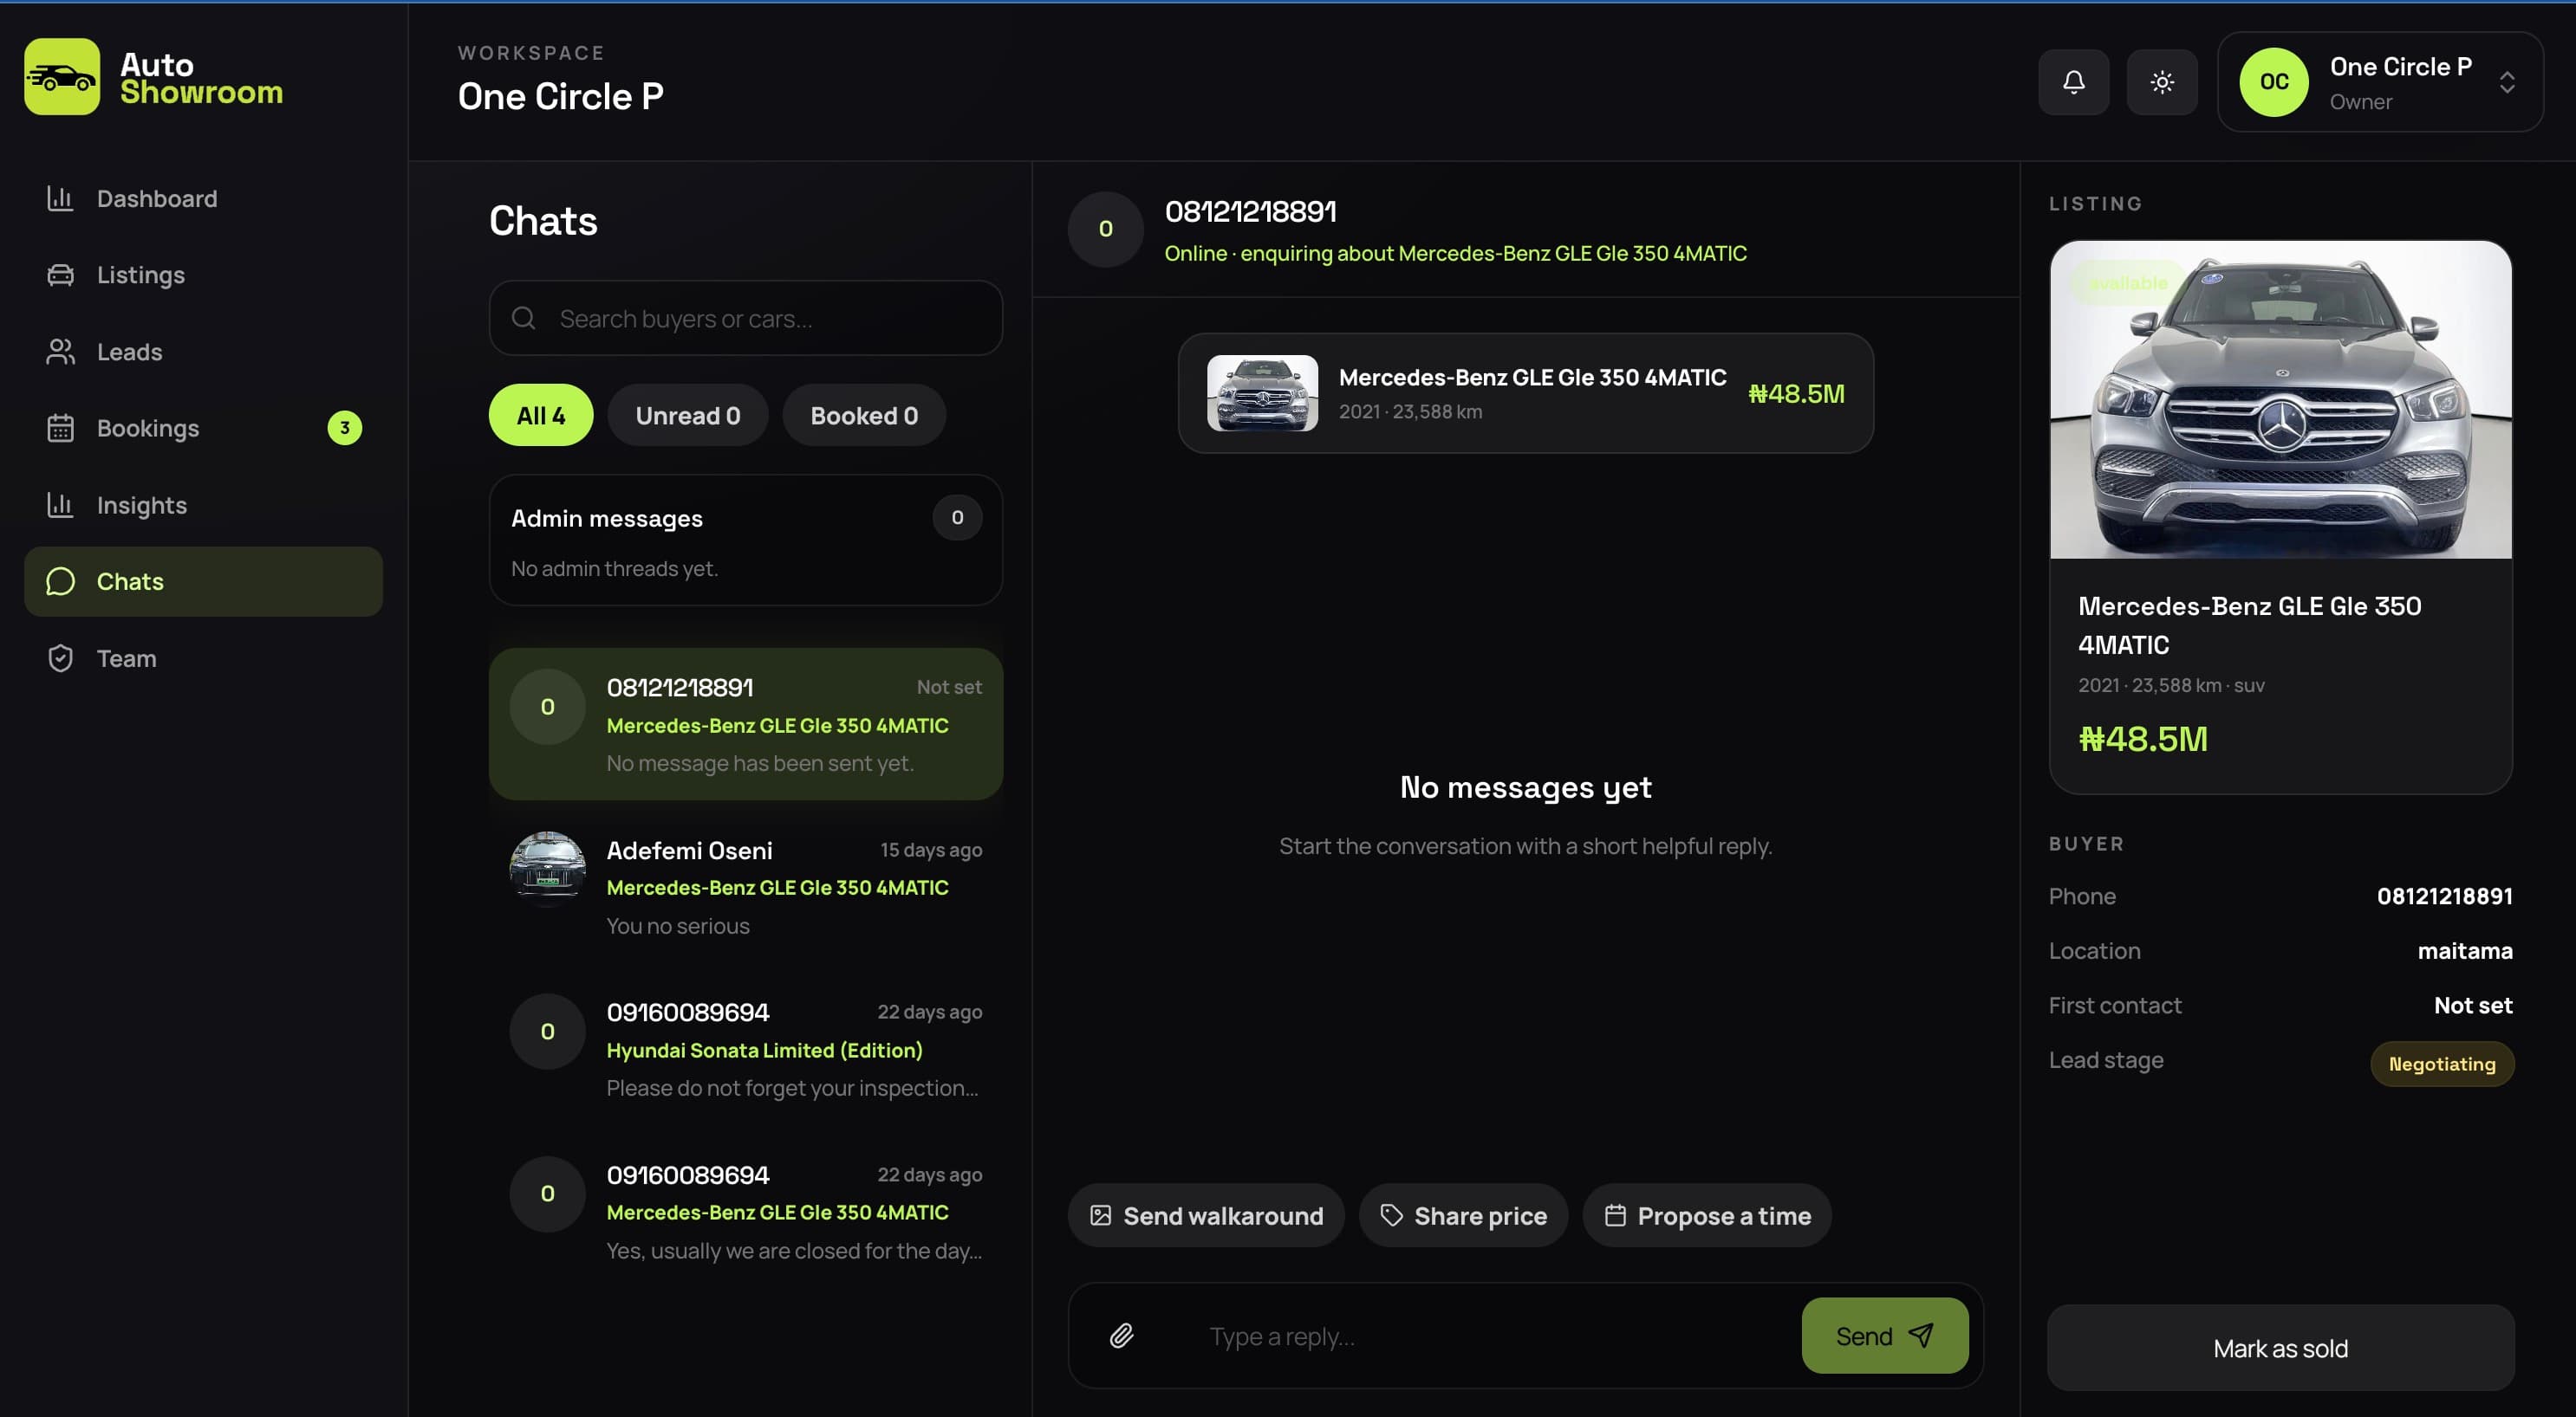Click the Bookings badge showing 3

pos(345,428)
